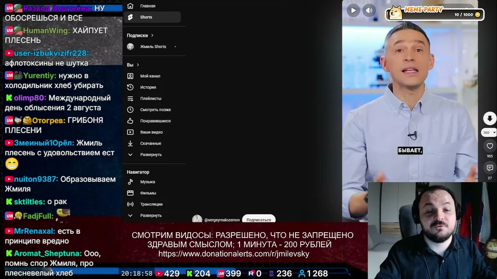Click Развернуть below Скачанные
497x279 pixels.
[x=151, y=155]
